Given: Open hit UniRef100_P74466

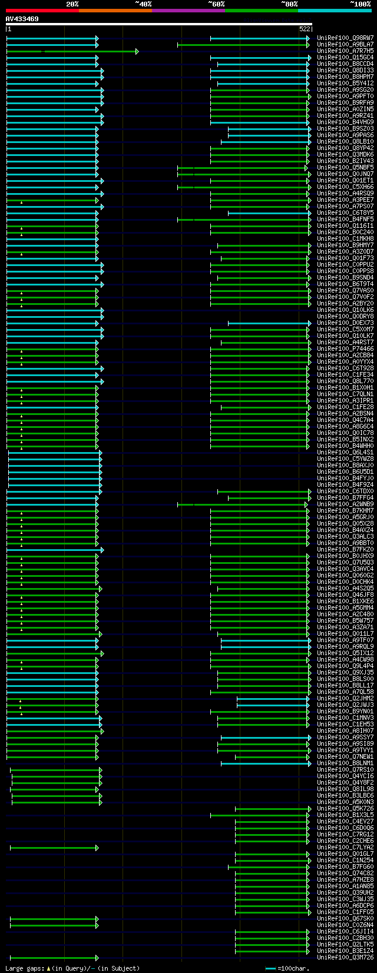Looking at the screenshot, I should pos(345,348).
